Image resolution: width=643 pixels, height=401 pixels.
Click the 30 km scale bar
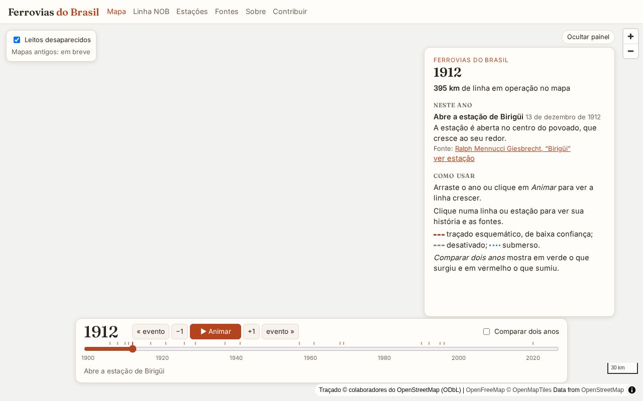coord(622,368)
